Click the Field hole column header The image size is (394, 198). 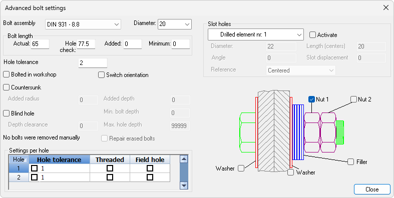pos(150,159)
